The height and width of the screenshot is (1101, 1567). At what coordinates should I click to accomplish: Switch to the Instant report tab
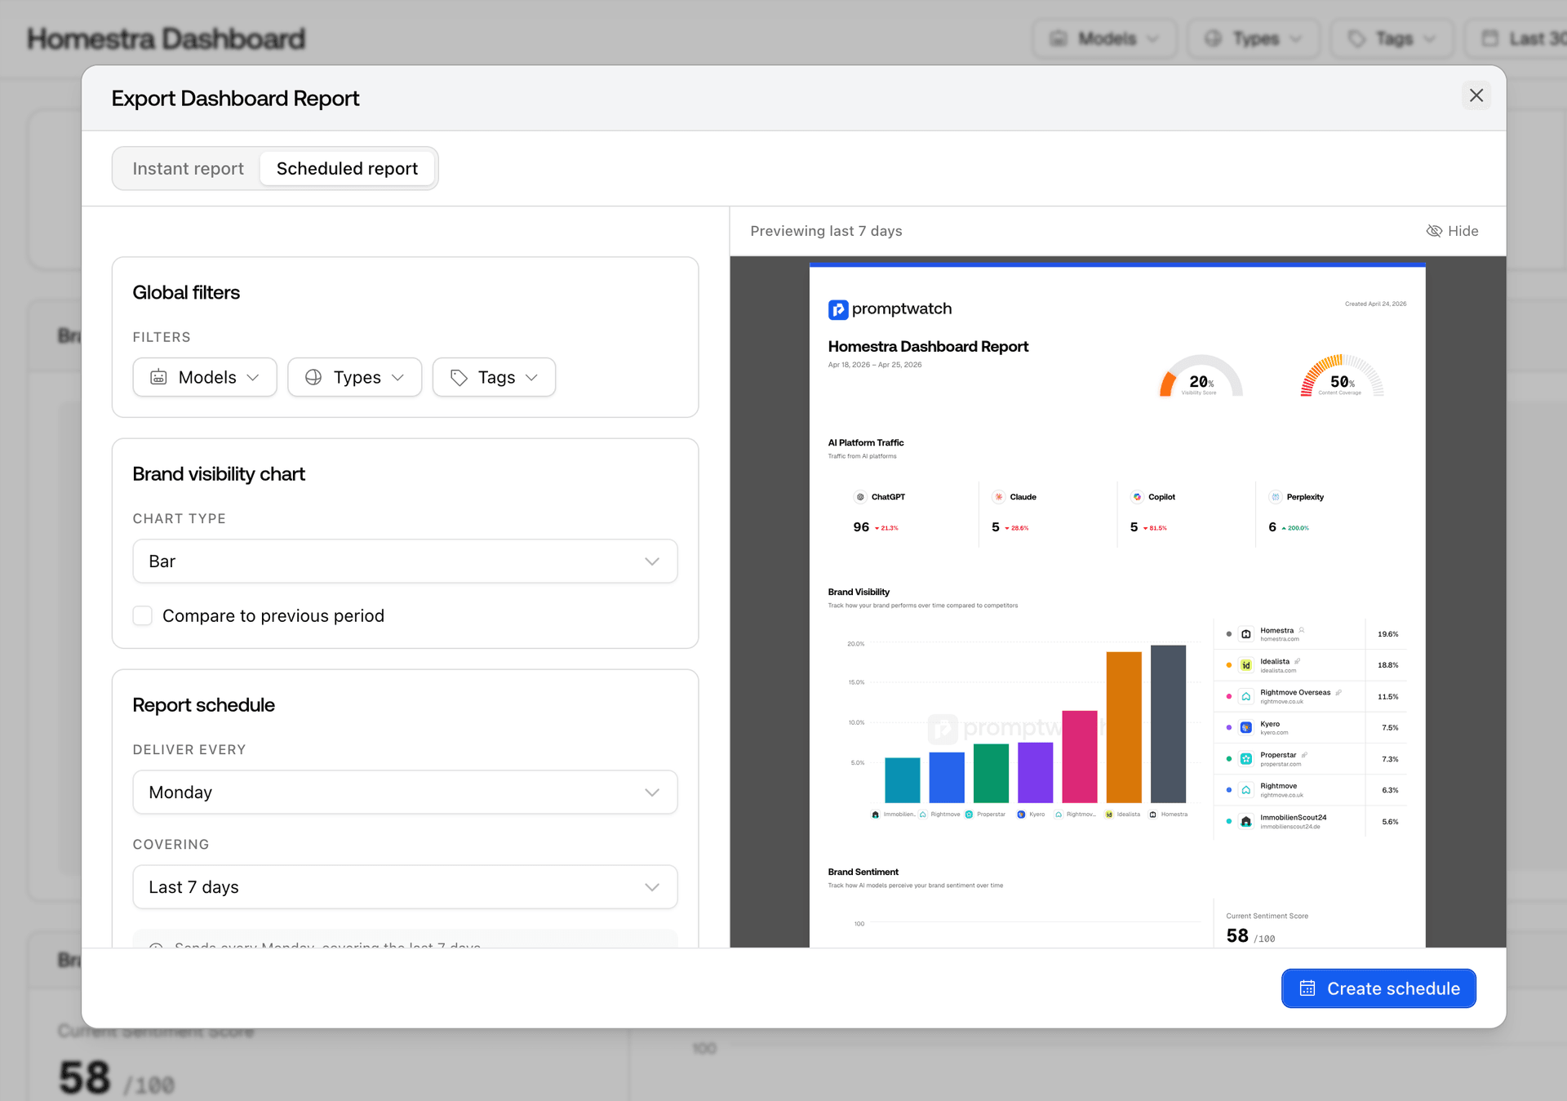click(188, 168)
